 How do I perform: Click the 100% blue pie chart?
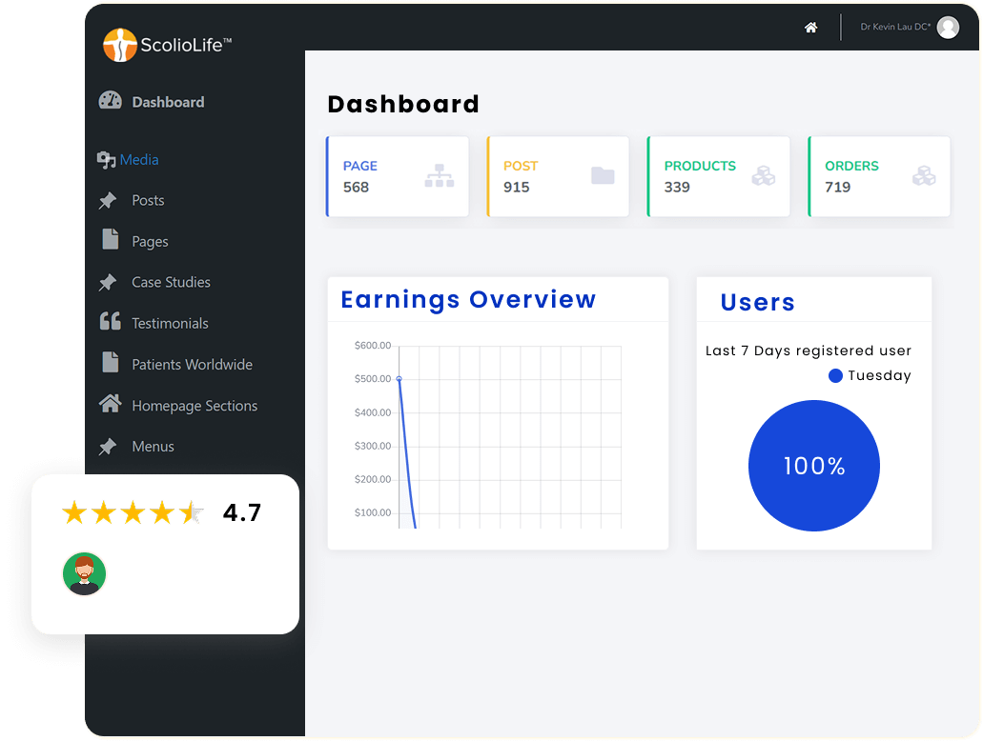pos(813,466)
